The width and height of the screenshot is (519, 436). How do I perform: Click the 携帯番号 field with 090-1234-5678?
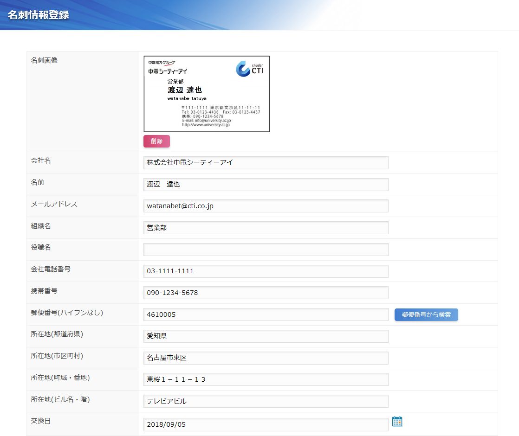click(x=266, y=293)
